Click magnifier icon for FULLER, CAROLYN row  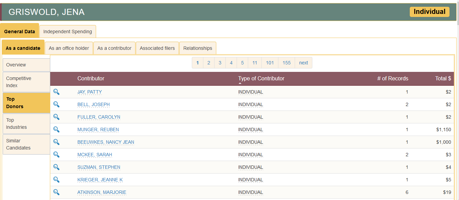[x=56, y=117]
